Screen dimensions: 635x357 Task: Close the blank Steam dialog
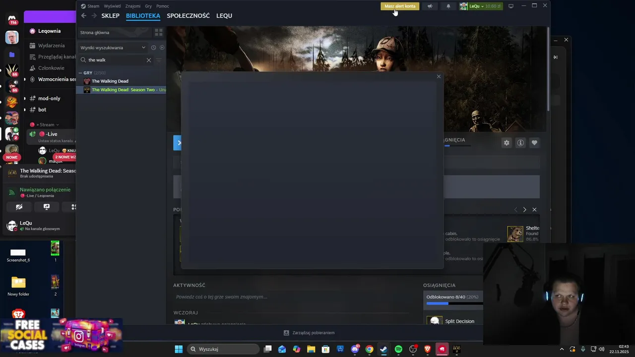tap(439, 76)
